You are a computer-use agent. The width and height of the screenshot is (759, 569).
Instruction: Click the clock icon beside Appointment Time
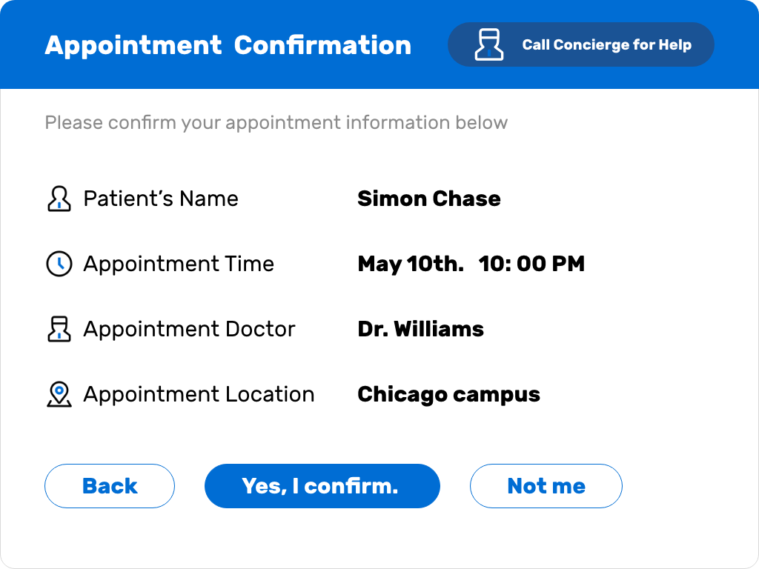tap(59, 264)
